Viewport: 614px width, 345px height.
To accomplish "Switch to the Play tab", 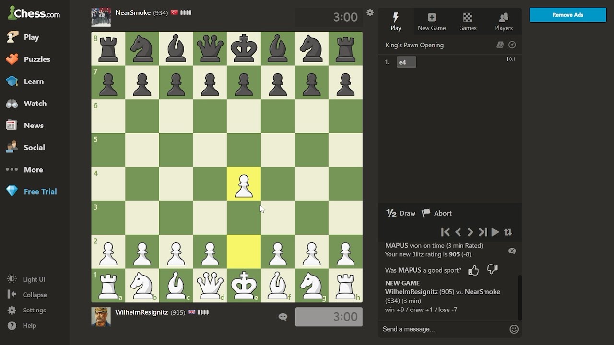I will coord(396,22).
